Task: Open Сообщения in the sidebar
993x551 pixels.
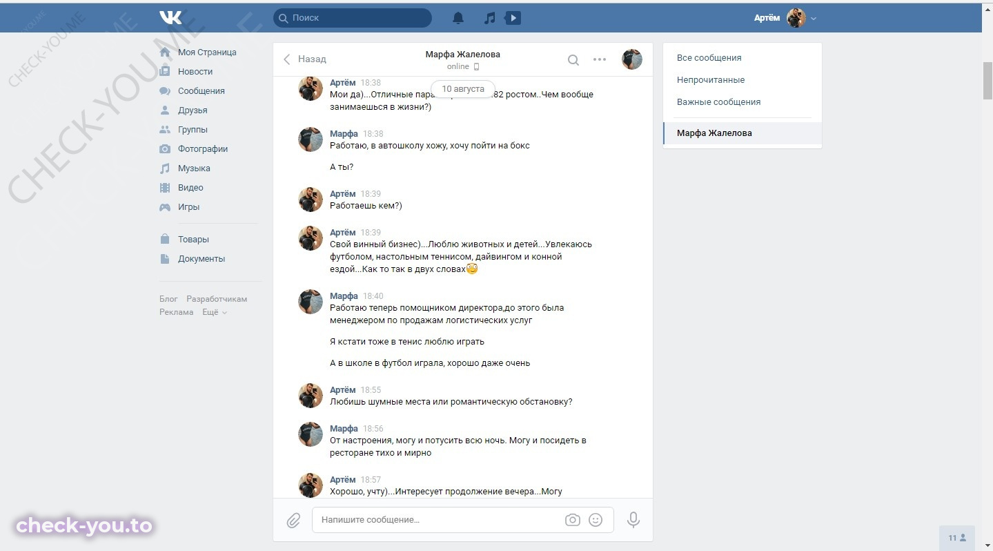Action: pos(201,91)
